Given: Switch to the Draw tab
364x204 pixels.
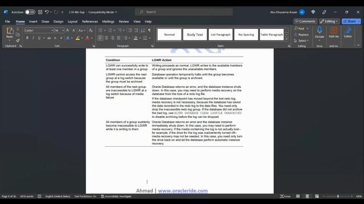Looking at the screenshot, I should click(45, 22).
